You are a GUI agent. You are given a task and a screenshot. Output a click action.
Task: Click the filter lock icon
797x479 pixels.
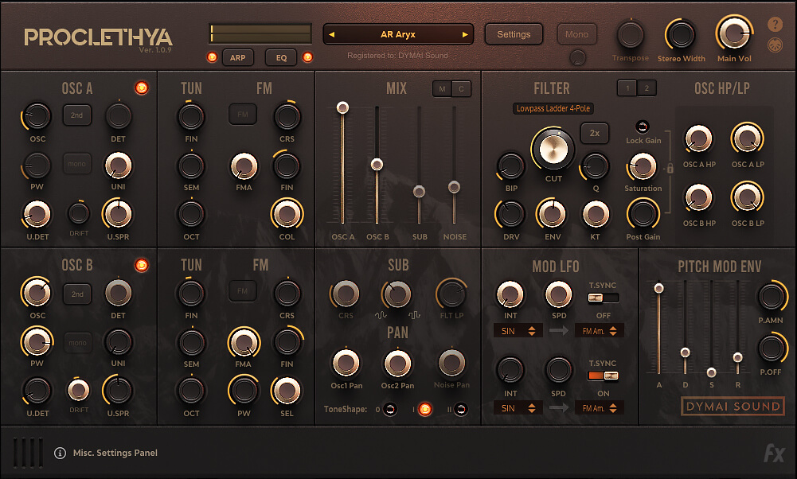coord(670,169)
